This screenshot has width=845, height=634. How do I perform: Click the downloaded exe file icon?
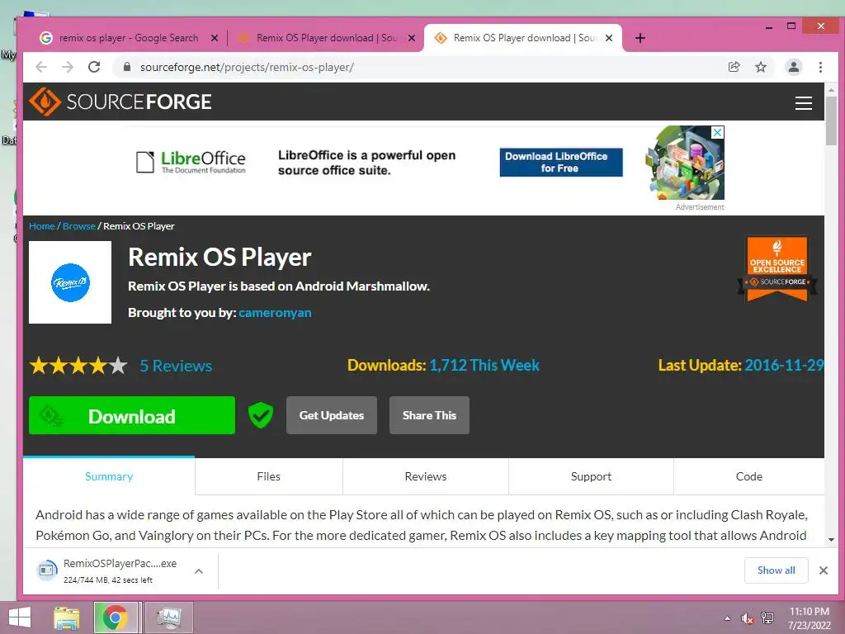(x=47, y=570)
